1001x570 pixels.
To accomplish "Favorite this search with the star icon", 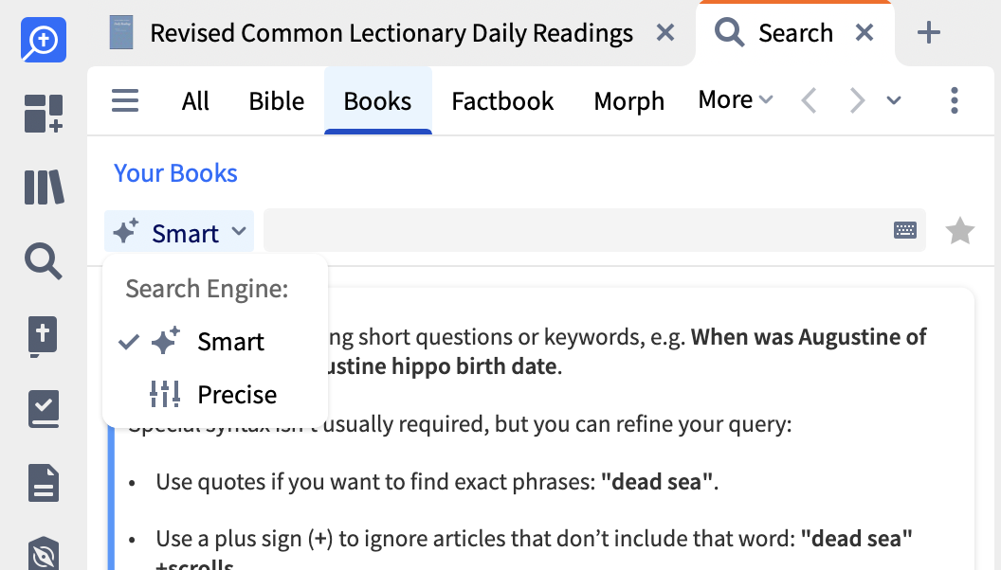I will pos(960,231).
